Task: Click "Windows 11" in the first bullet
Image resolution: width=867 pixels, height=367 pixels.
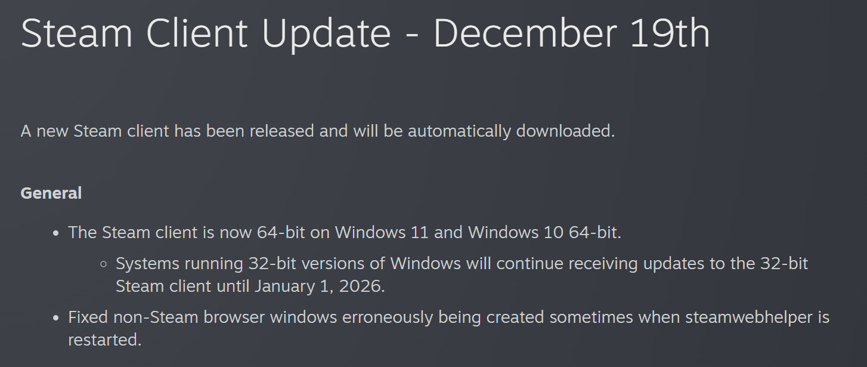Action: click(382, 232)
